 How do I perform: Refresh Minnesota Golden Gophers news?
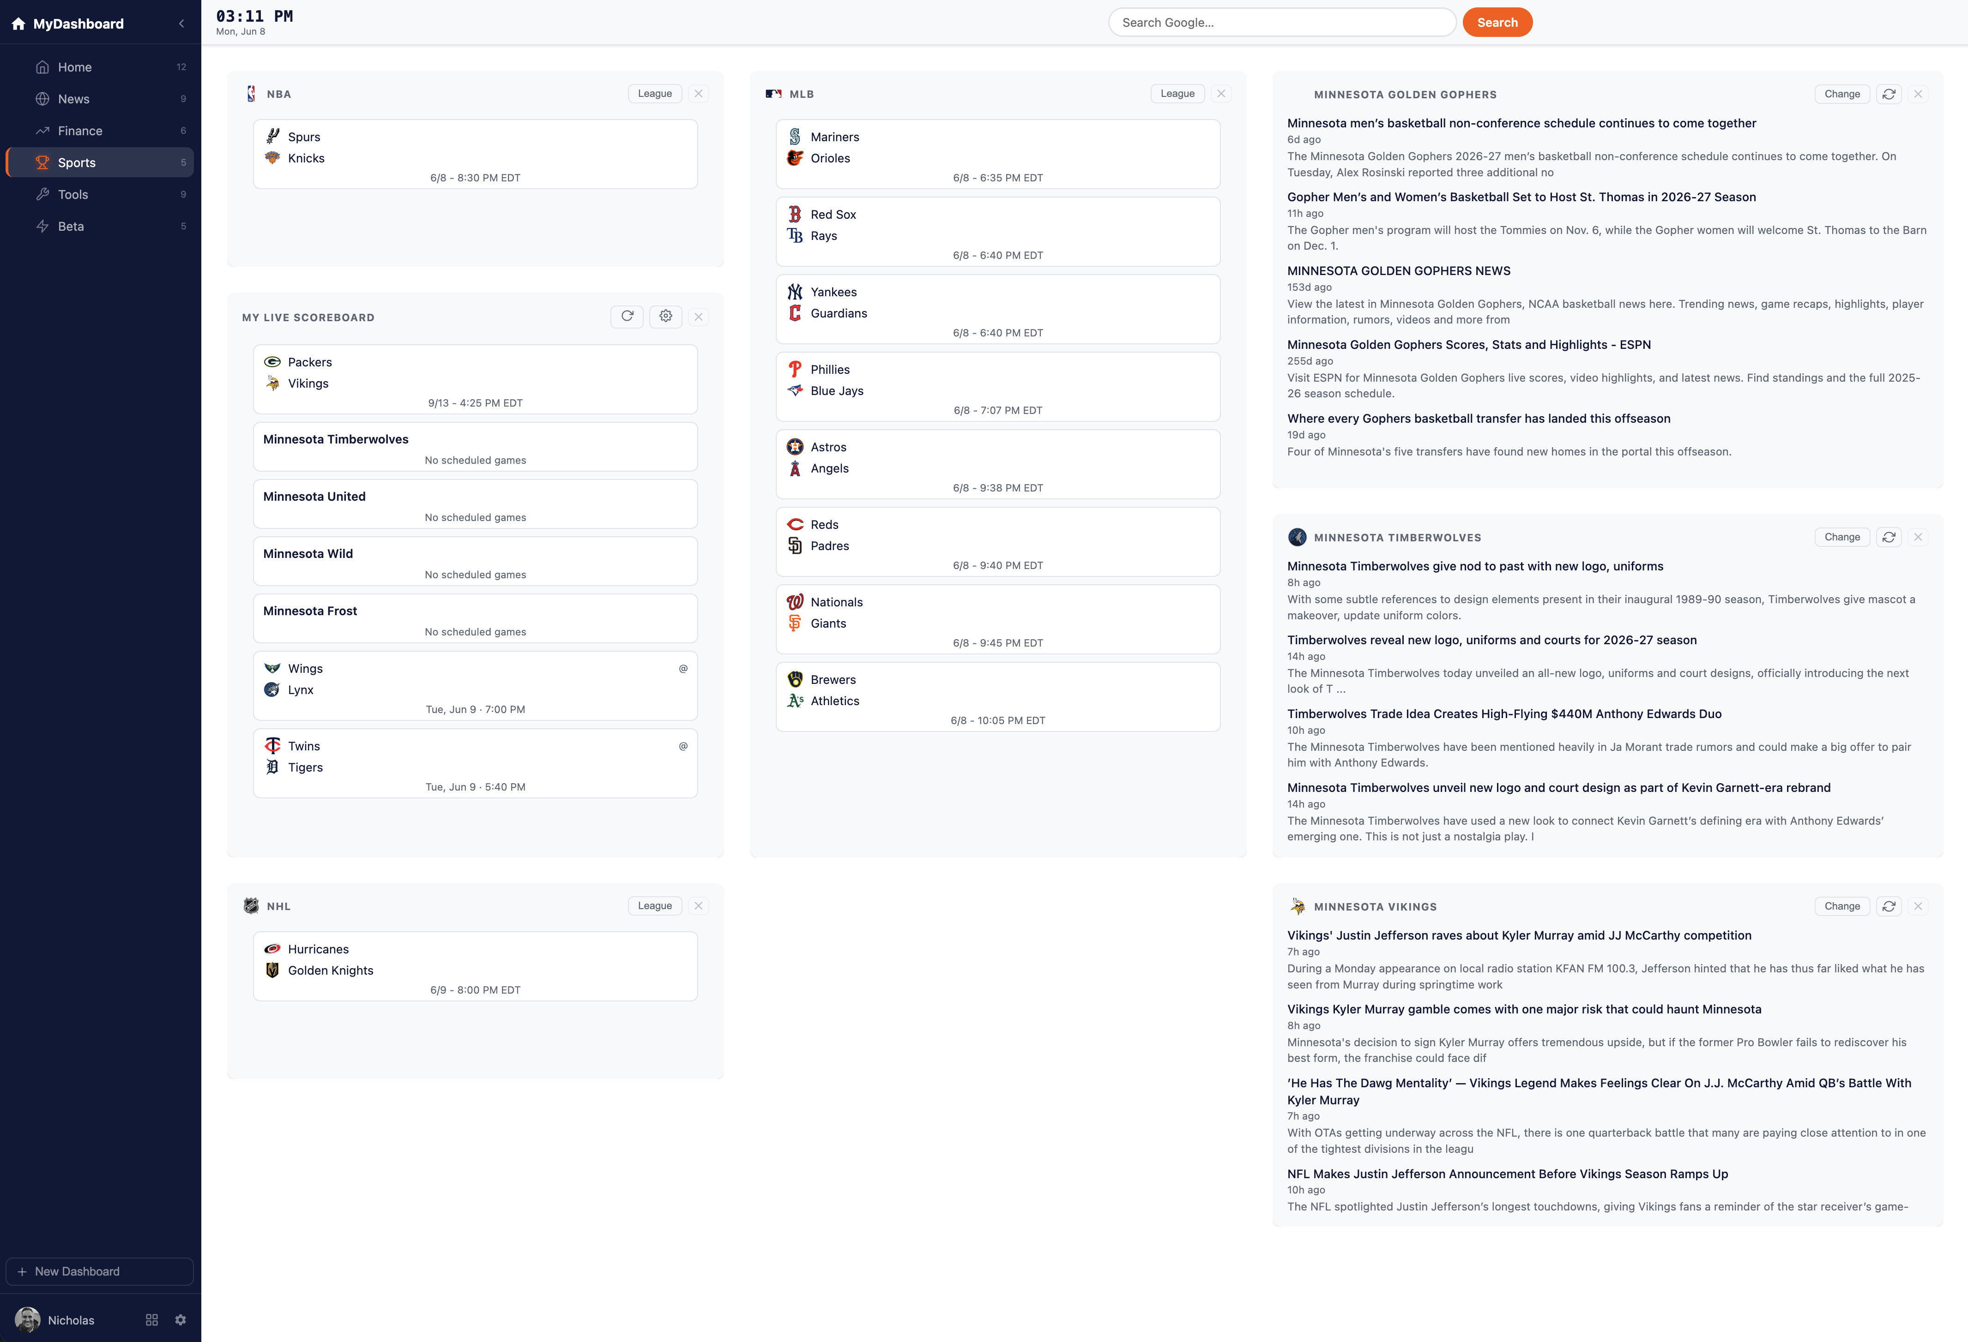click(1889, 94)
